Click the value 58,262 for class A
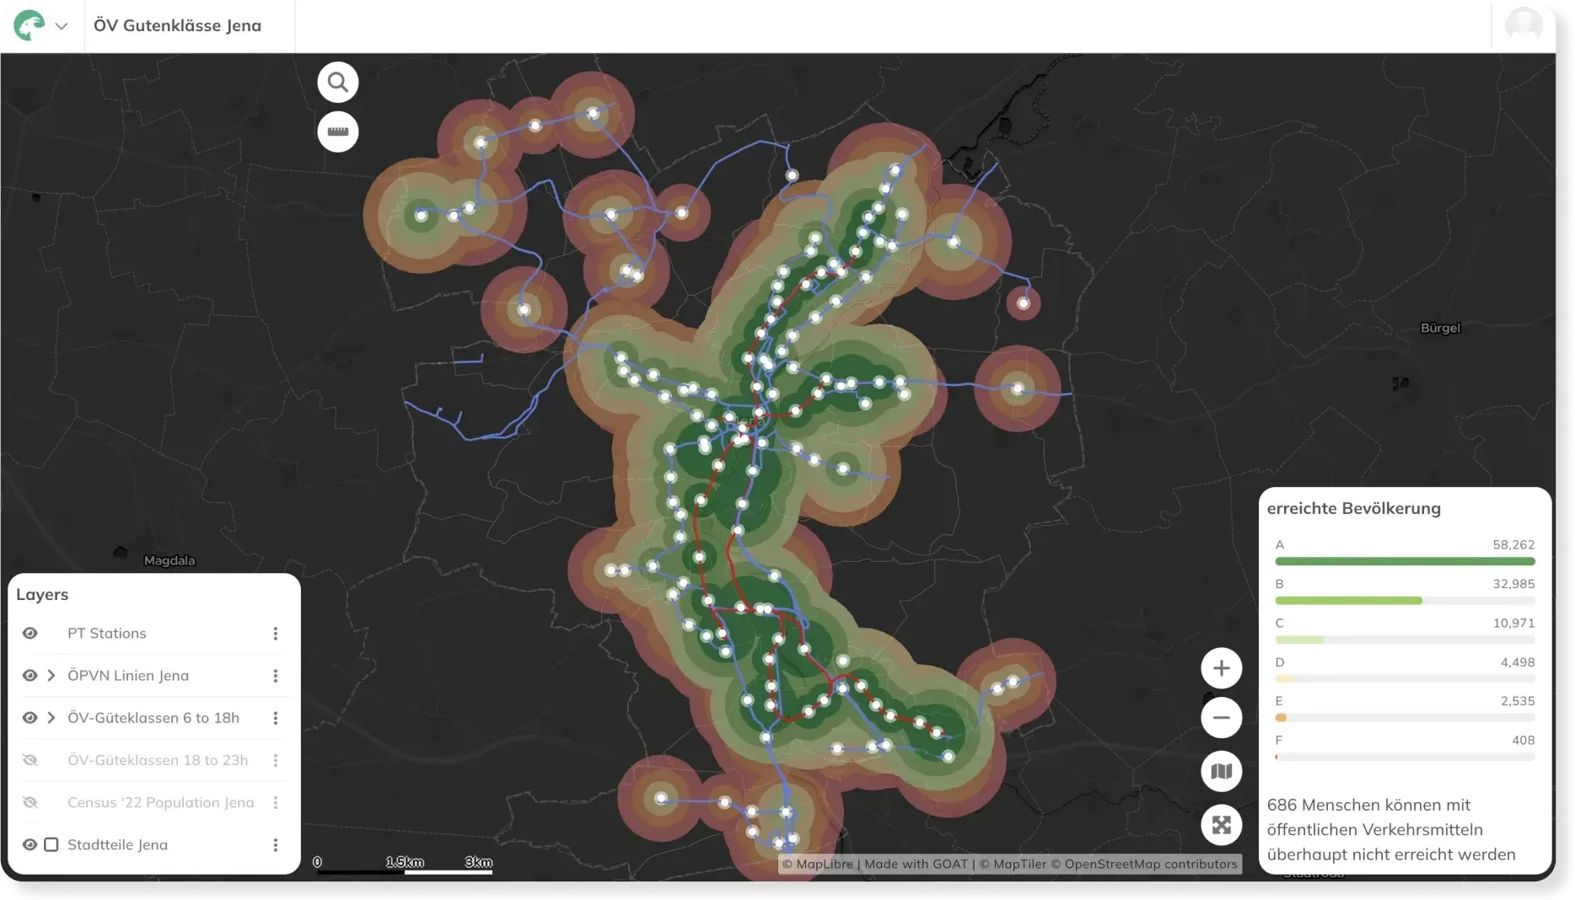The width and height of the screenshot is (1575, 900). pos(1513,544)
